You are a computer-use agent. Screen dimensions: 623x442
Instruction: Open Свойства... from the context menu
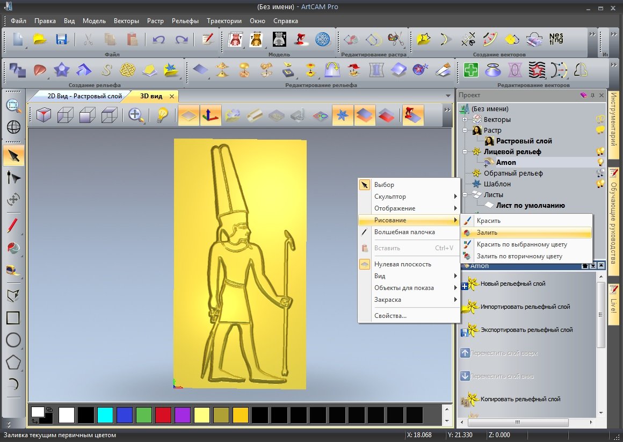pyautogui.click(x=390, y=316)
